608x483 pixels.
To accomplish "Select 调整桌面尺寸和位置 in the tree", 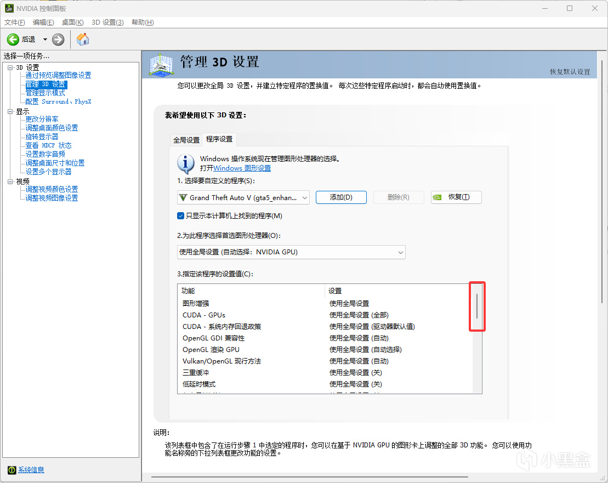I will click(55, 163).
